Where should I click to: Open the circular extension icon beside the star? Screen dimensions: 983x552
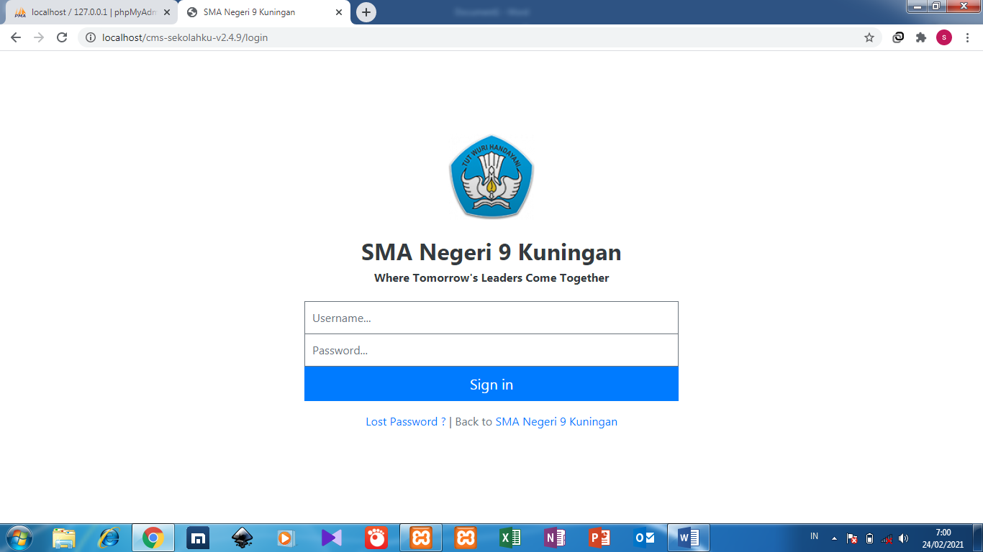click(898, 37)
